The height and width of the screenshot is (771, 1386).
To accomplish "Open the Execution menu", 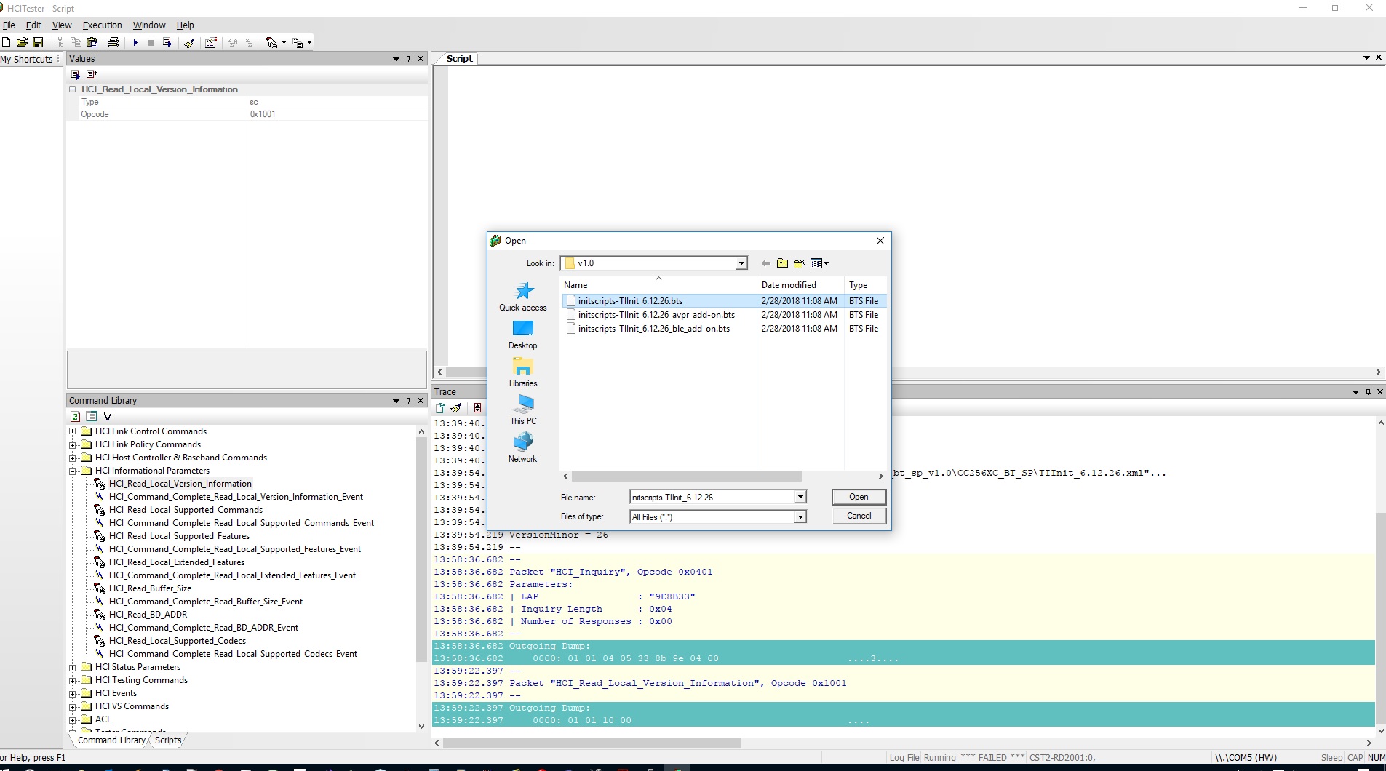I will tap(102, 25).
